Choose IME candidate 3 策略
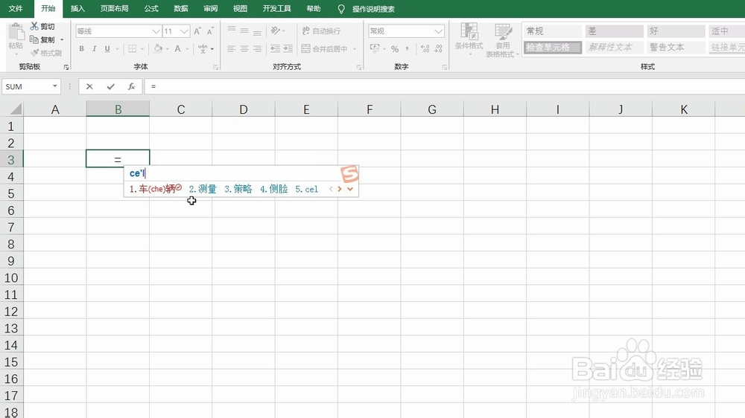The height and width of the screenshot is (418, 745). [238, 189]
